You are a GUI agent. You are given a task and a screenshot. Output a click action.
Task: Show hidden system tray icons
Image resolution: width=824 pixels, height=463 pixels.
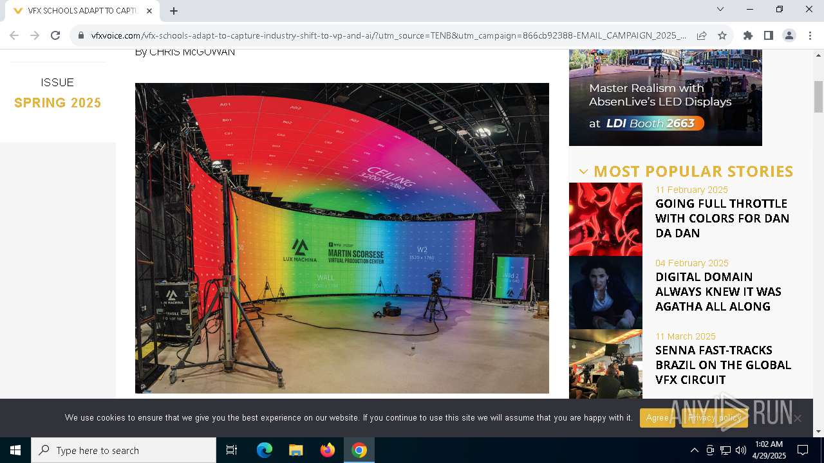tap(694, 450)
